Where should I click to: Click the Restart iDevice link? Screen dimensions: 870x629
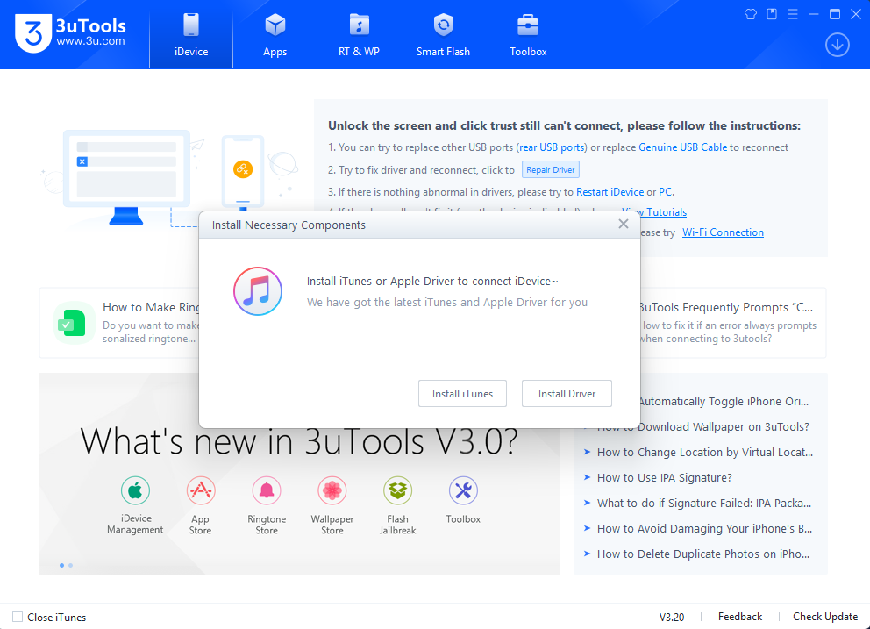pyautogui.click(x=610, y=192)
